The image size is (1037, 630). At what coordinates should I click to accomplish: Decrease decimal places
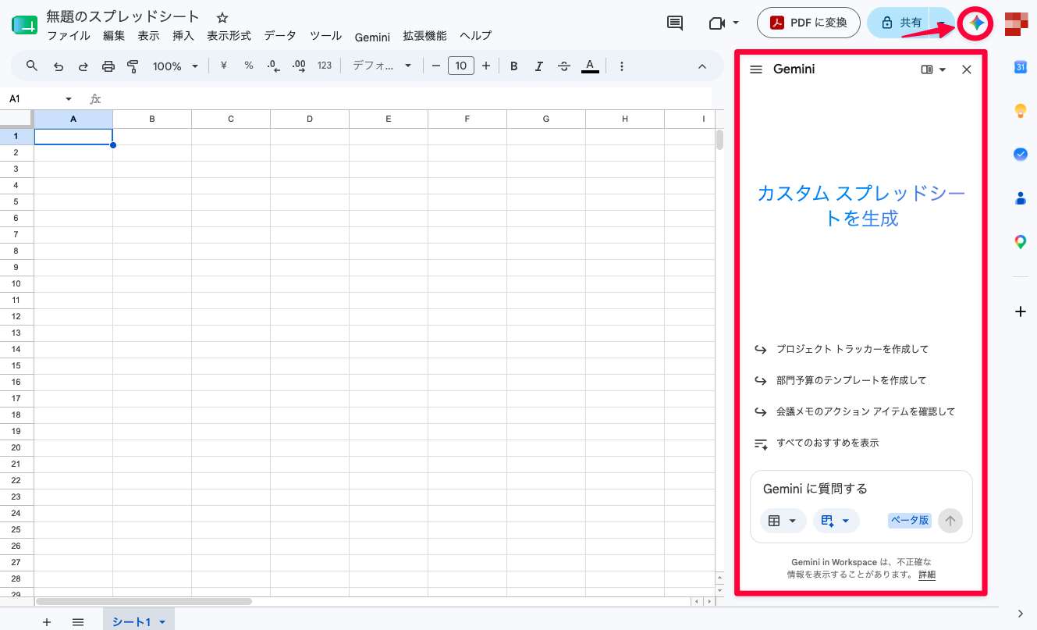(x=273, y=66)
